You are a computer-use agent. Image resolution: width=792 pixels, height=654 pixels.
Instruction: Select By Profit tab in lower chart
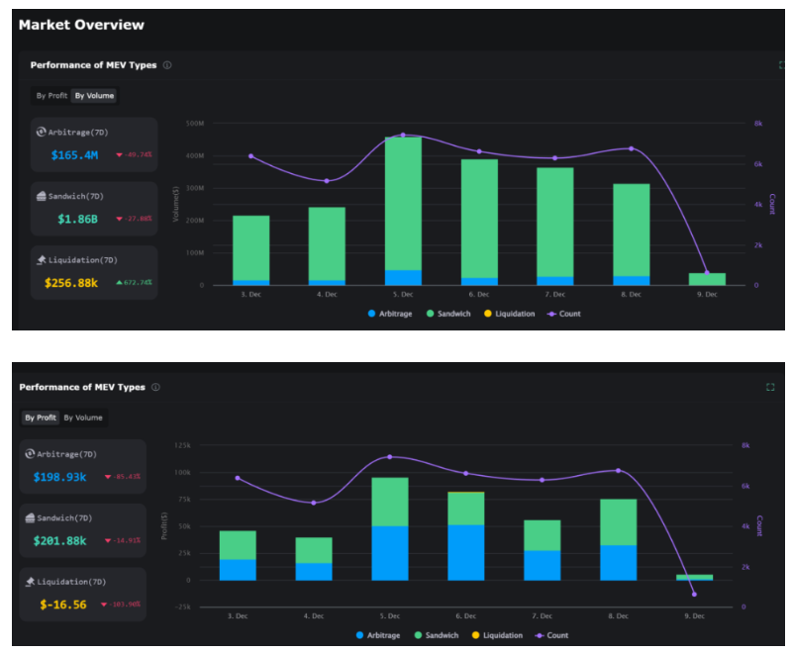click(41, 418)
